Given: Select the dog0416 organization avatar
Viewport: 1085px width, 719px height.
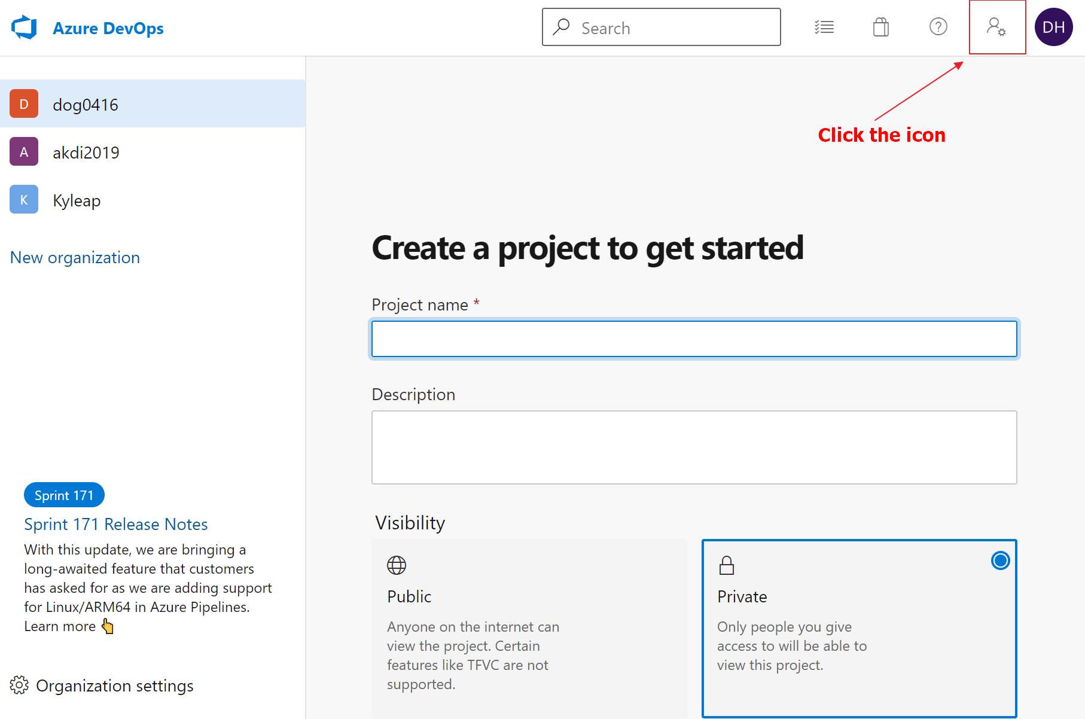Looking at the screenshot, I should (x=23, y=103).
